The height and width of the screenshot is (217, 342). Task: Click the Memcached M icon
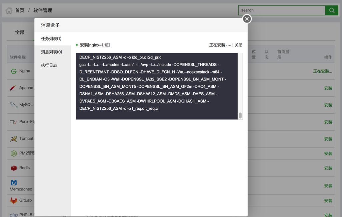coord(14,183)
